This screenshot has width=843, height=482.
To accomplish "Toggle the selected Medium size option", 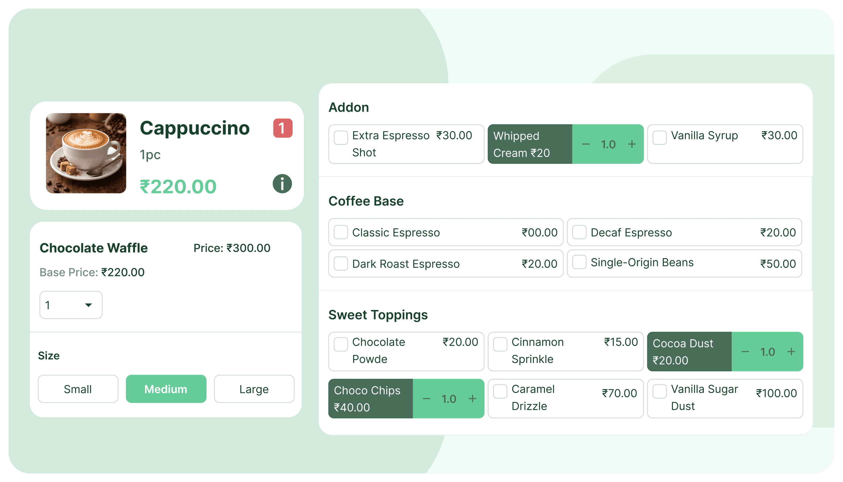I will 166,389.
